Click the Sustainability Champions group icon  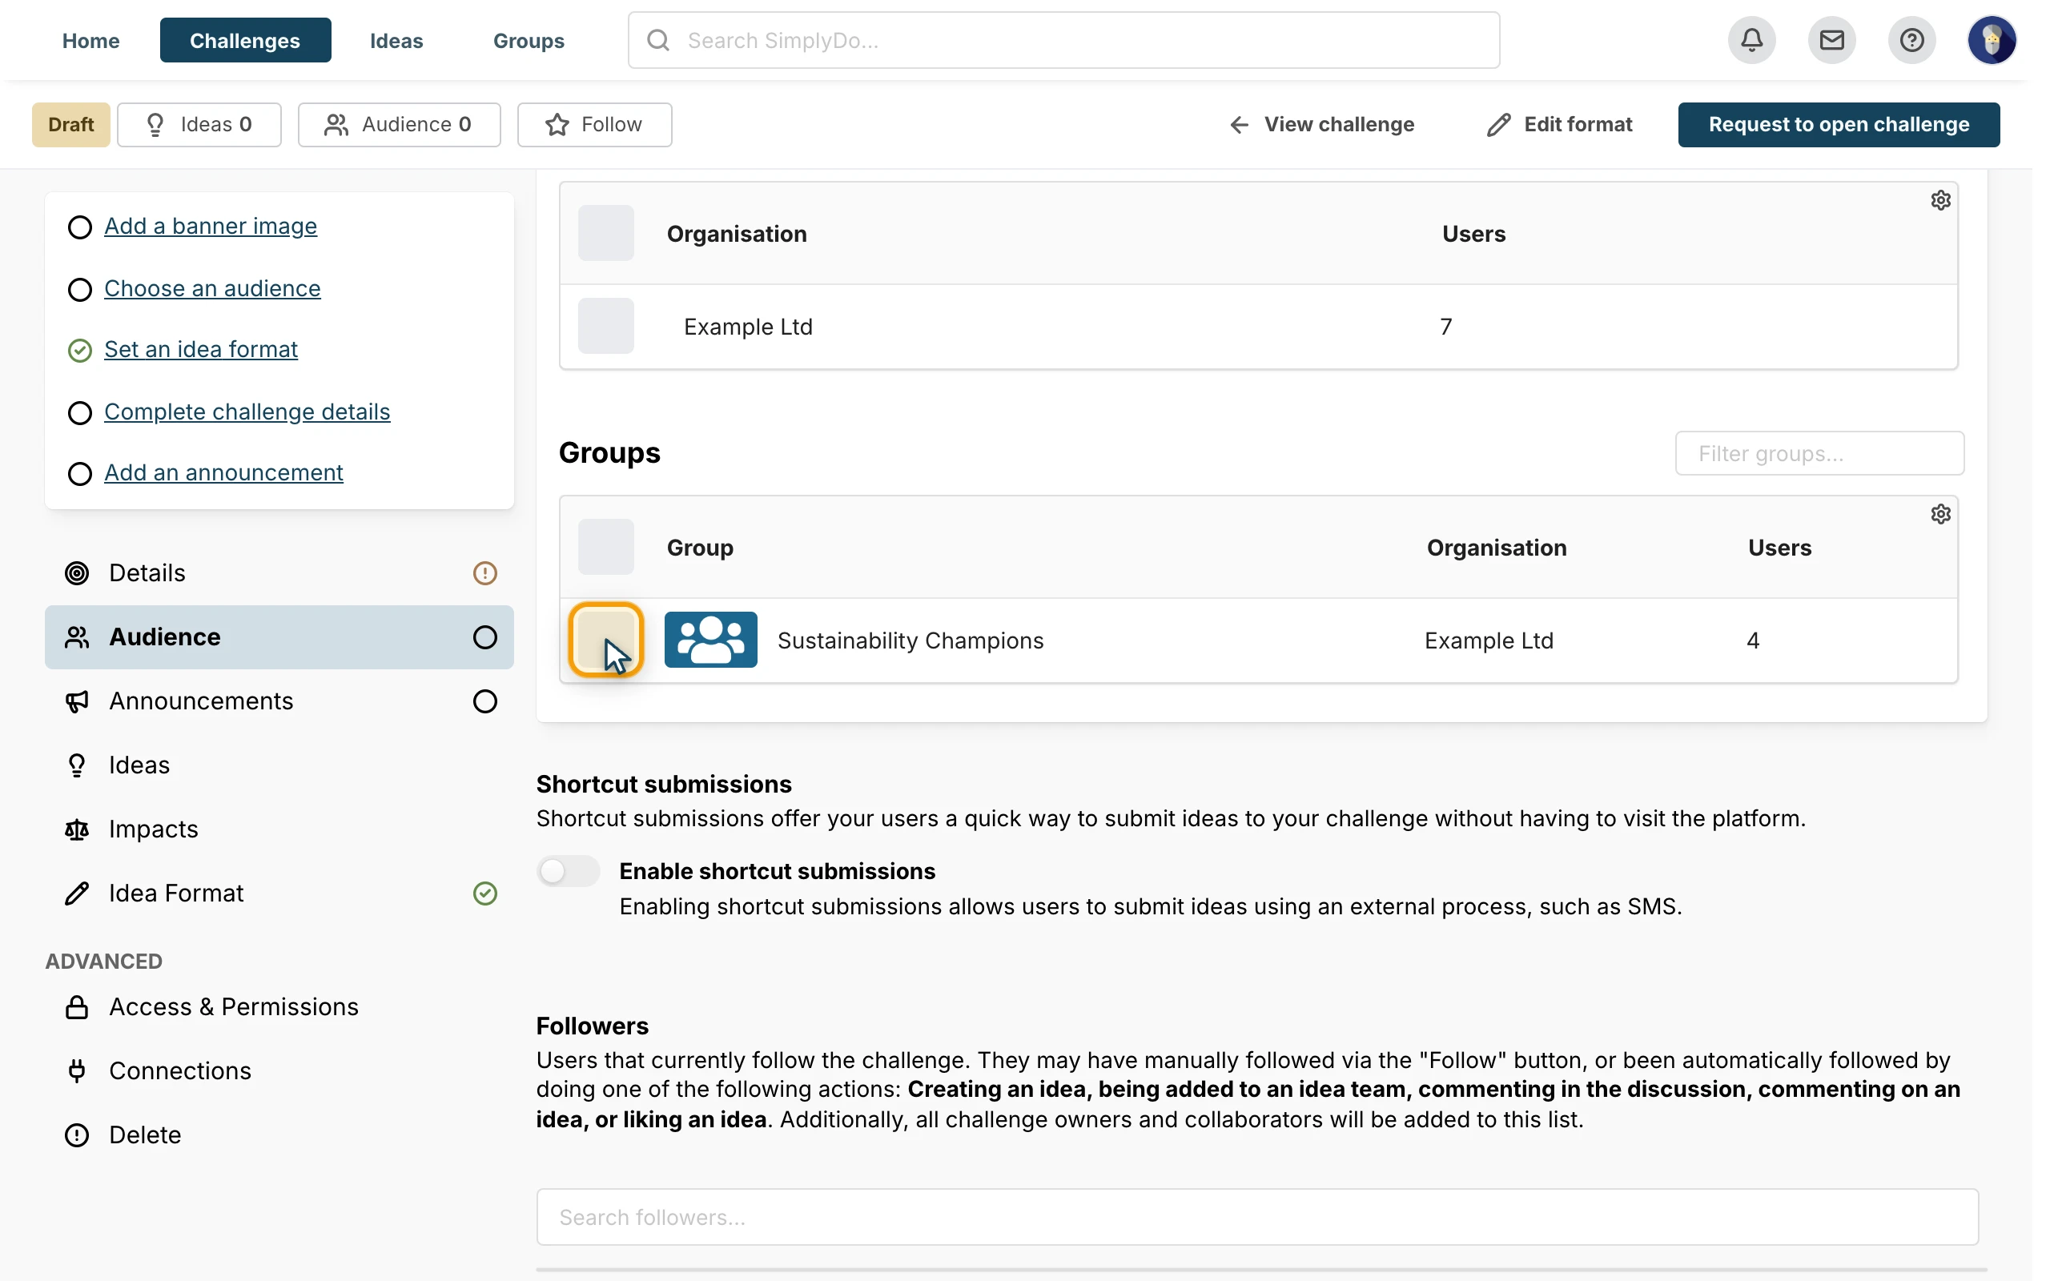[711, 640]
